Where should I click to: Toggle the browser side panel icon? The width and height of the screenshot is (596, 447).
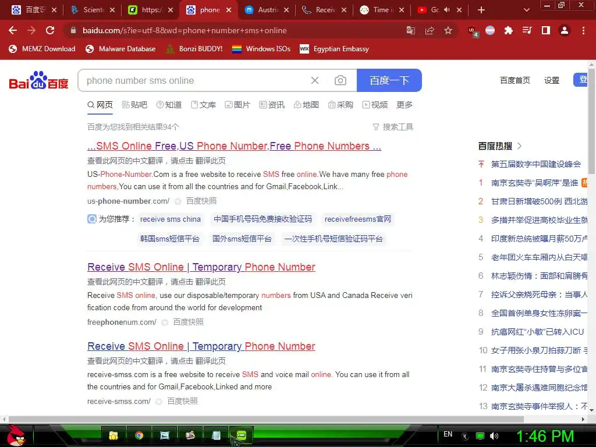[546, 30]
